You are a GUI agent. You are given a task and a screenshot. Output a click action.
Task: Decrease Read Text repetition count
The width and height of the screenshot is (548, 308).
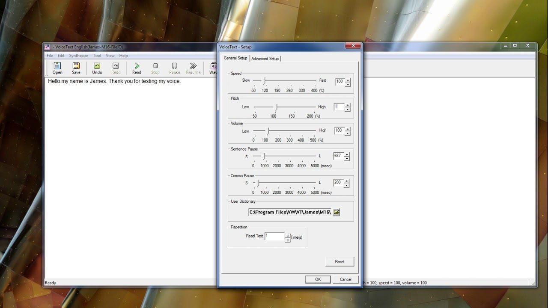(x=288, y=240)
